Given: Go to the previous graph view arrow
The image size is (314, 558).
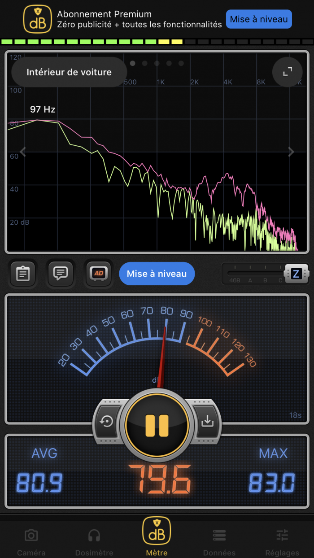Looking at the screenshot, I should coord(23,152).
